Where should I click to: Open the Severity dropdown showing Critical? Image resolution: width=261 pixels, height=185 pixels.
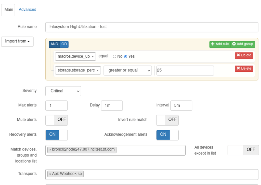coord(63,91)
